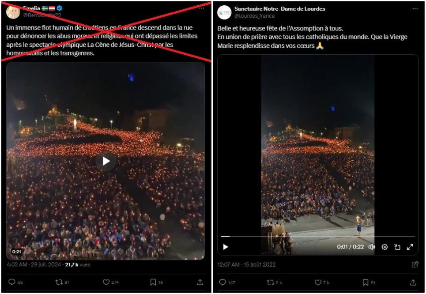Mute the Lourdes video volume

pos(372,247)
